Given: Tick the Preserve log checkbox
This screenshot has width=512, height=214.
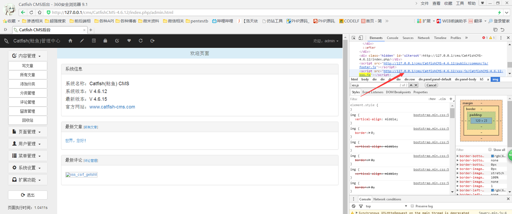Looking at the screenshot, I should click(x=412, y=206).
